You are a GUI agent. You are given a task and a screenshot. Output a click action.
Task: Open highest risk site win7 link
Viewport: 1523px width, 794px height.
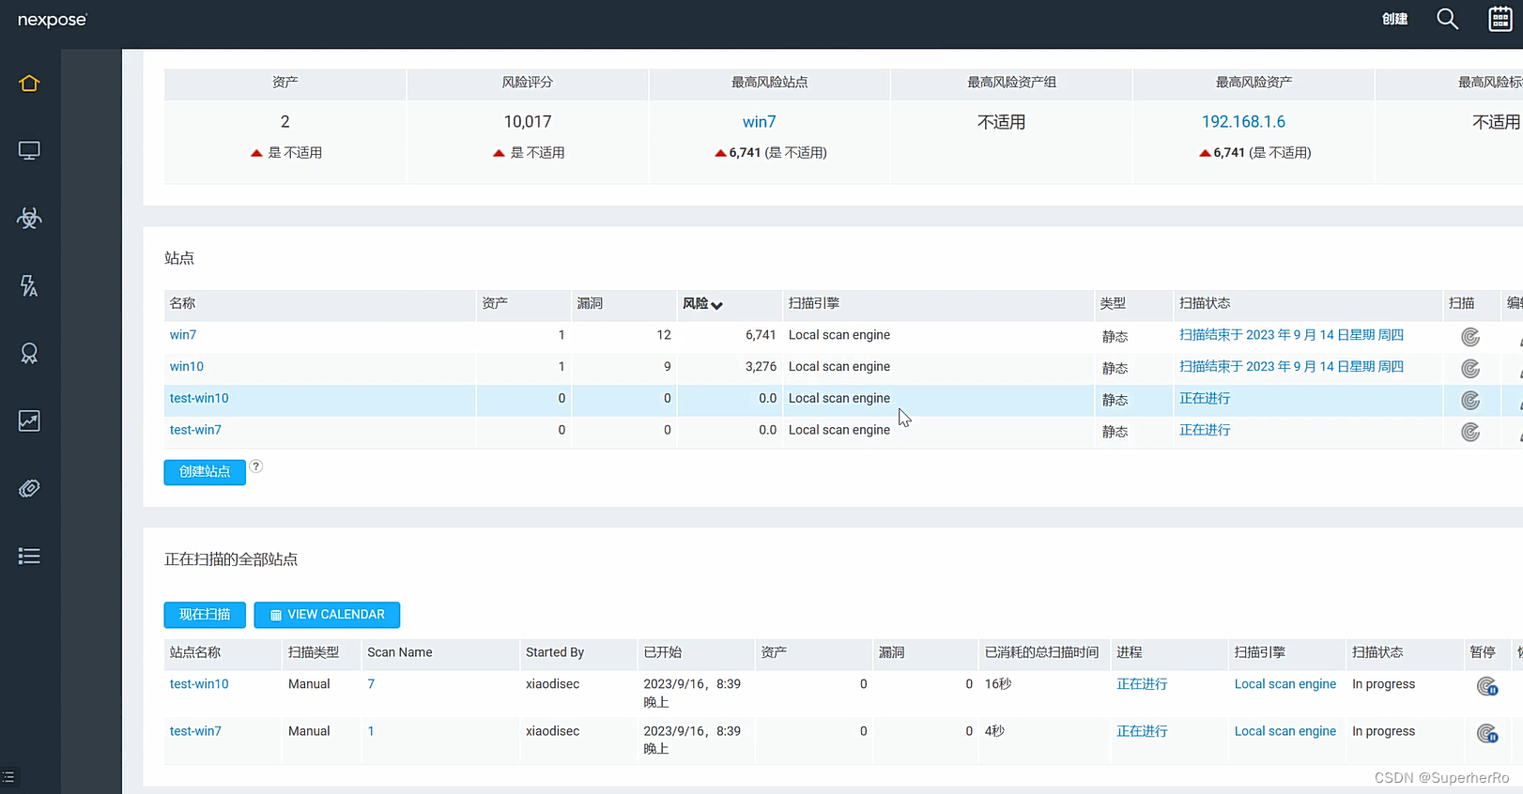(x=760, y=122)
